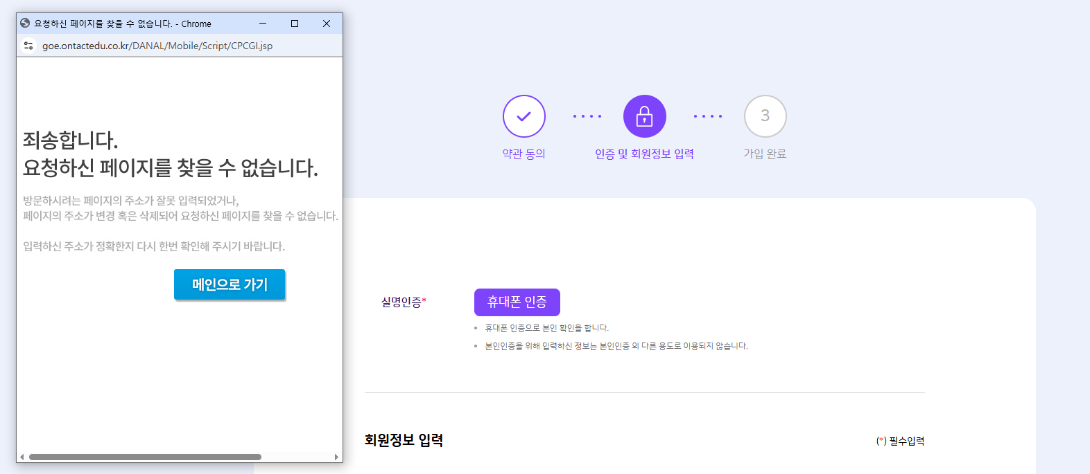The width and height of the screenshot is (1090, 474).
Task: Close the error popup window
Action: pos(327,24)
